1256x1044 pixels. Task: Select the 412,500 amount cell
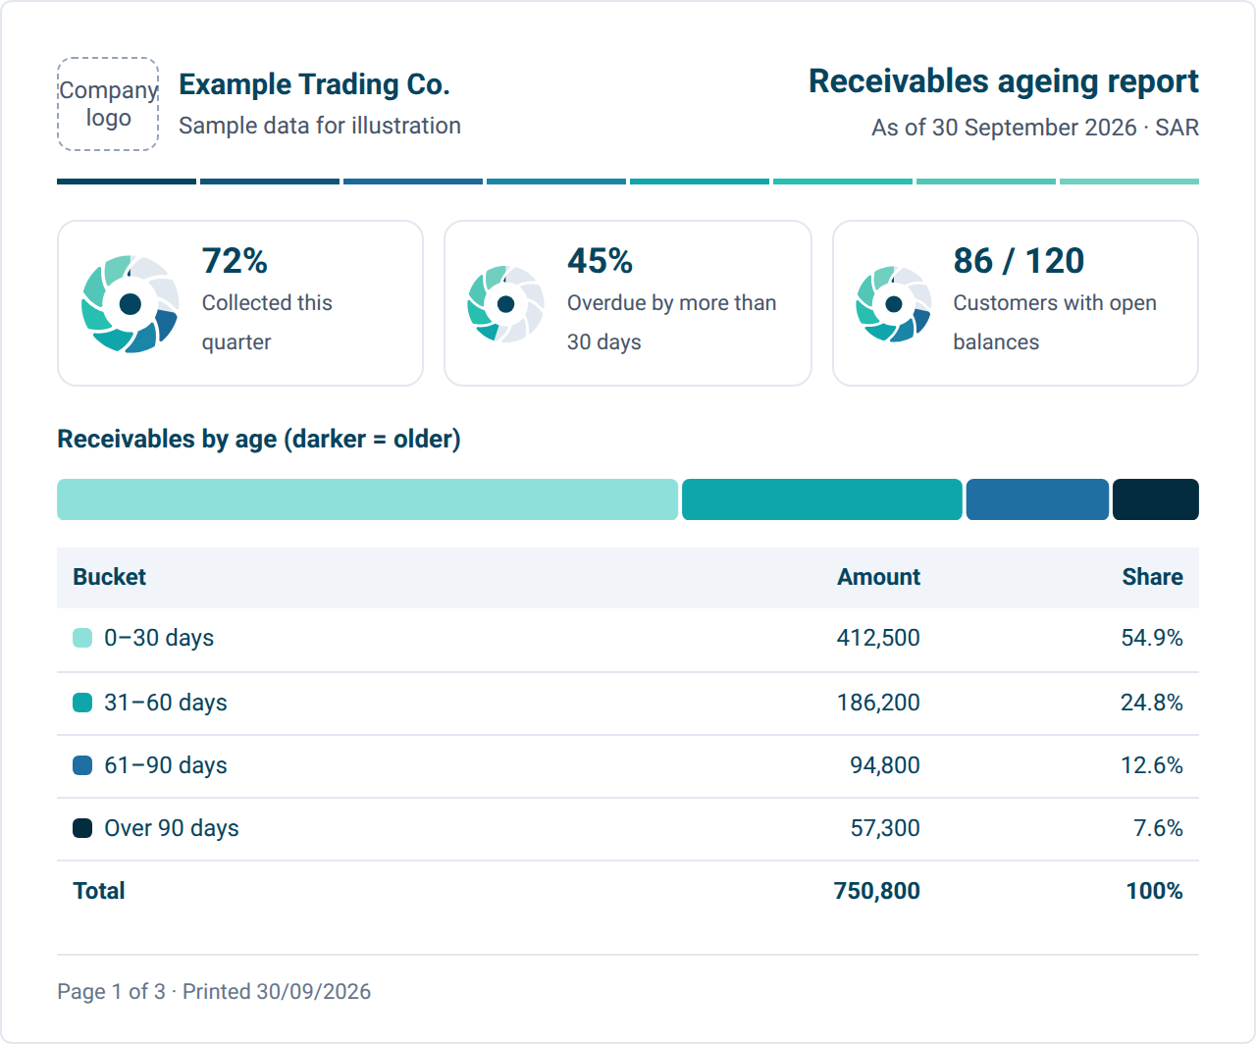point(878,638)
